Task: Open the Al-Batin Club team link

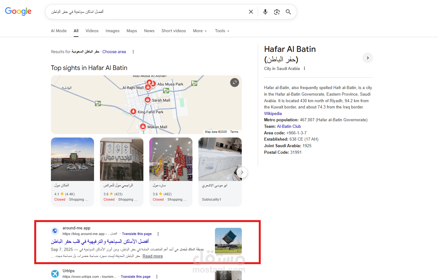Action: click(x=289, y=126)
